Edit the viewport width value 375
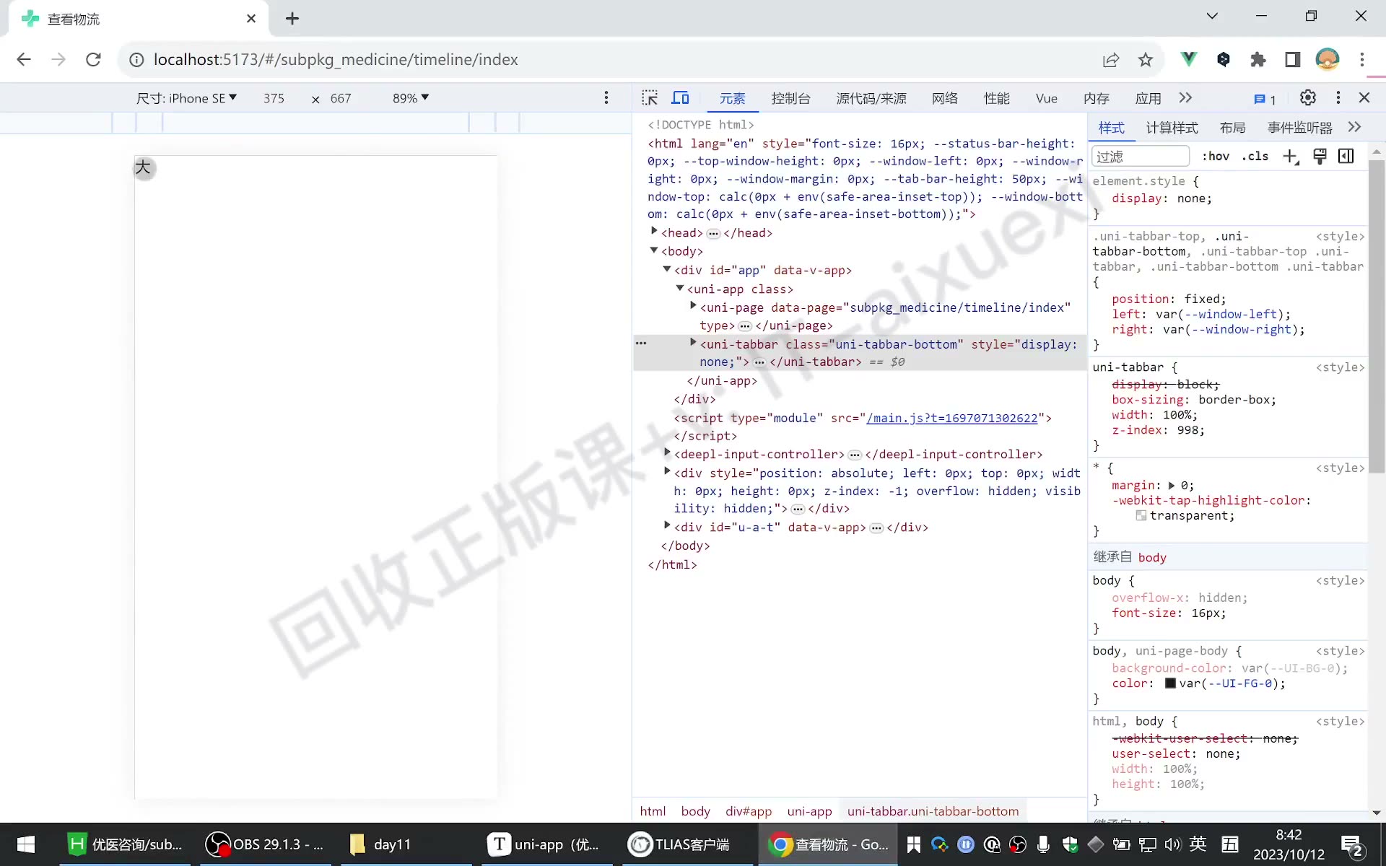 [274, 98]
